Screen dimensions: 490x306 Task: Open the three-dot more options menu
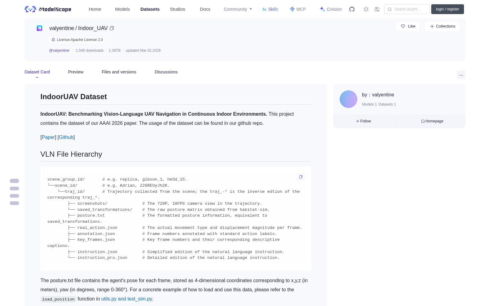pyautogui.click(x=461, y=75)
